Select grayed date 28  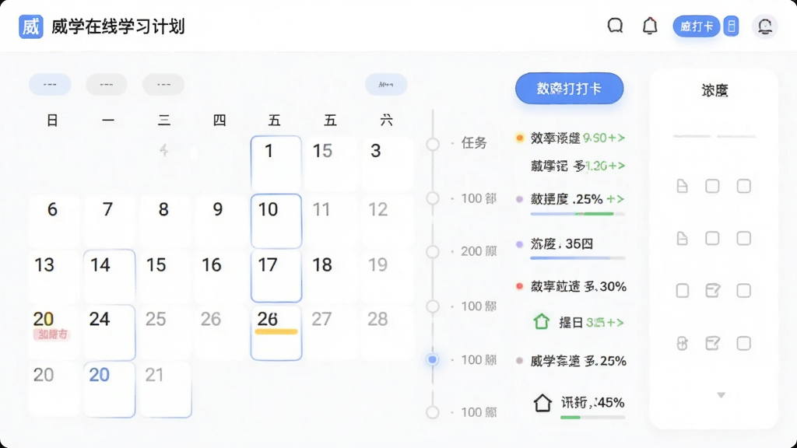point(386,333)
